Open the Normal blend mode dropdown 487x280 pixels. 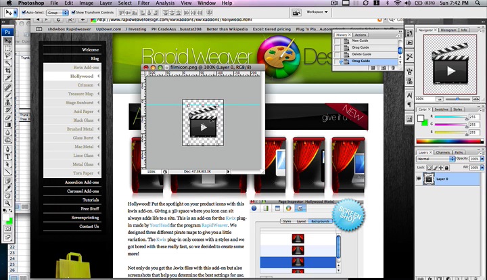(435, 159)
